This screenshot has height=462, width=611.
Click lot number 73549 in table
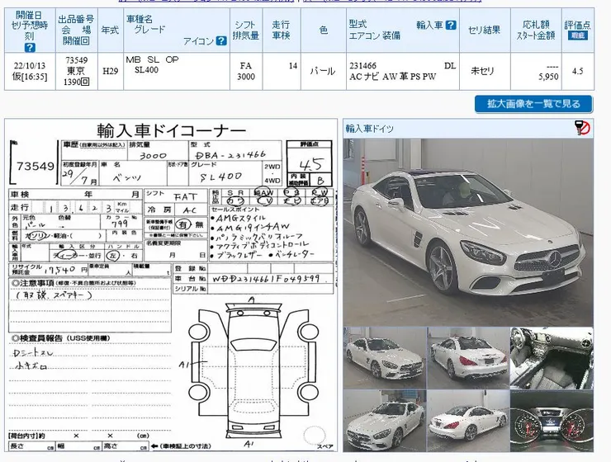[76, 60]
